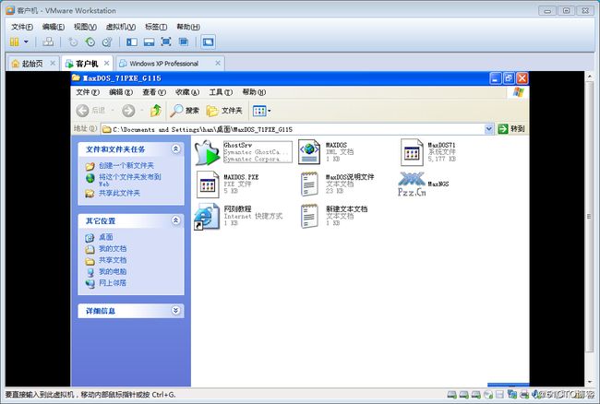
Task: Open the Views dropdown button in Explorer toolbar
Action: [262, 111]
